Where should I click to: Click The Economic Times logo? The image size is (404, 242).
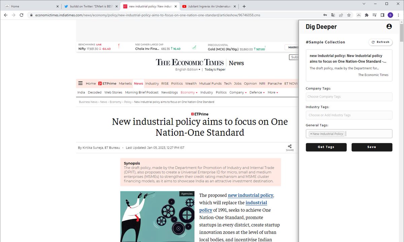190,63
